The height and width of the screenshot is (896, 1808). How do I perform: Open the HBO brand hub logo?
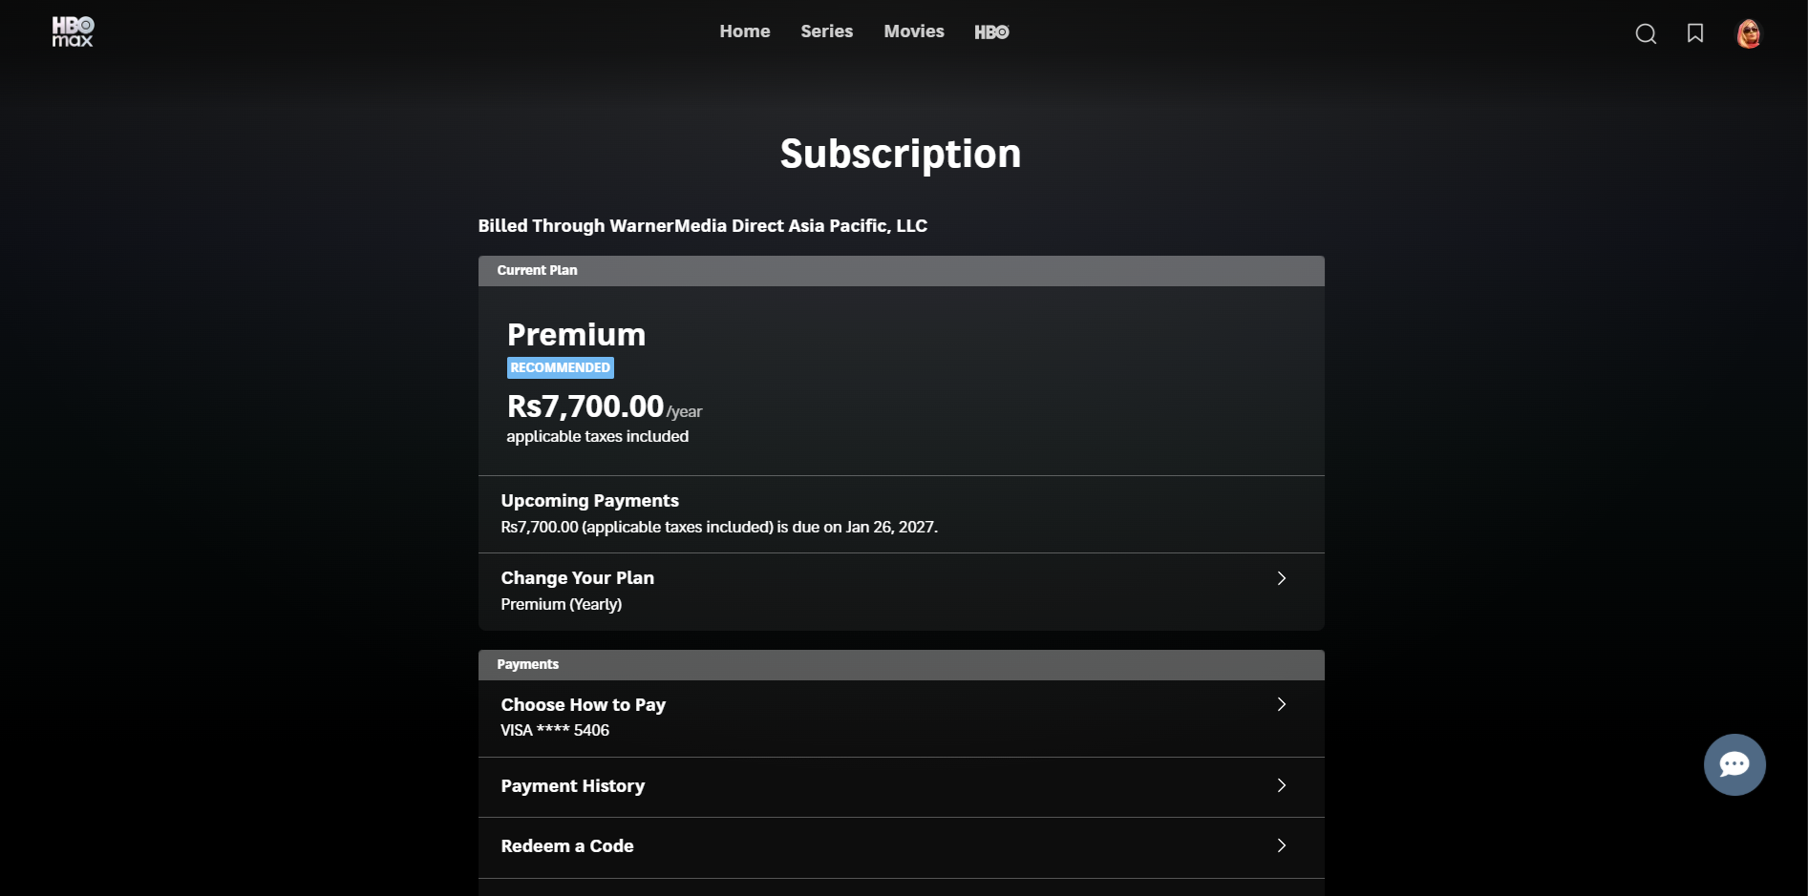(991, 32)
